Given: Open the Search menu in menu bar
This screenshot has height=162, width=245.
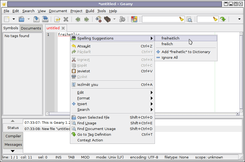Looking at the screenshot, I should pyautogui.click(x=28, y=11).
